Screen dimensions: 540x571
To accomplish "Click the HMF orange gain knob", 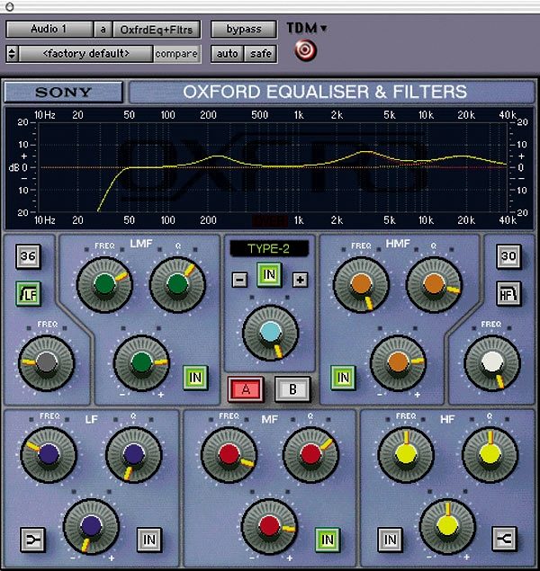I will [398, 362].
